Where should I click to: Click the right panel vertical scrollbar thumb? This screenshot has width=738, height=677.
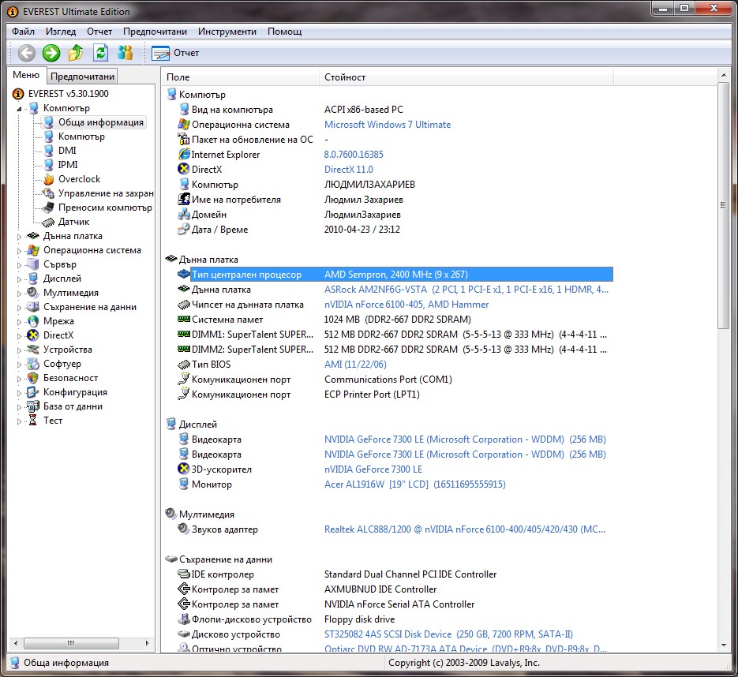point(723,205)
